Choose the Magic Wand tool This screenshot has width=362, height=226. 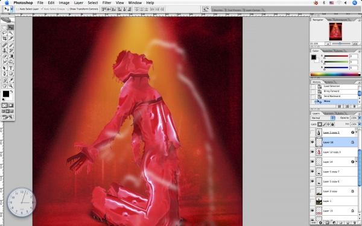11,33
